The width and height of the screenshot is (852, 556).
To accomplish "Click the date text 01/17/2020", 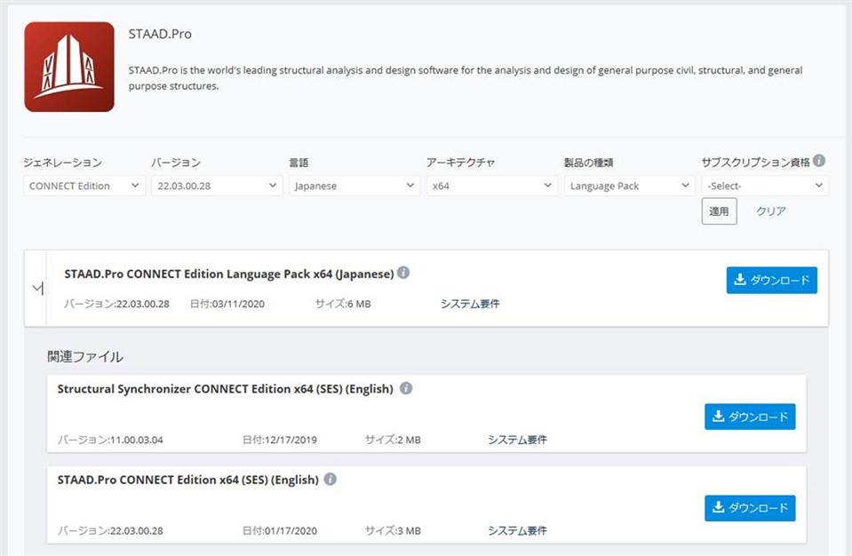I will [291, 530].
